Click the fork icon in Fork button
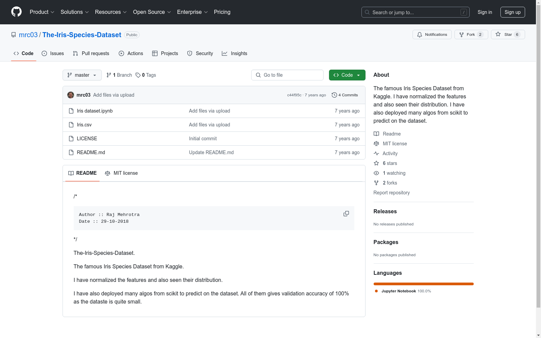The height and width of the screenshot is (338, 541). [x=462, y=34]
